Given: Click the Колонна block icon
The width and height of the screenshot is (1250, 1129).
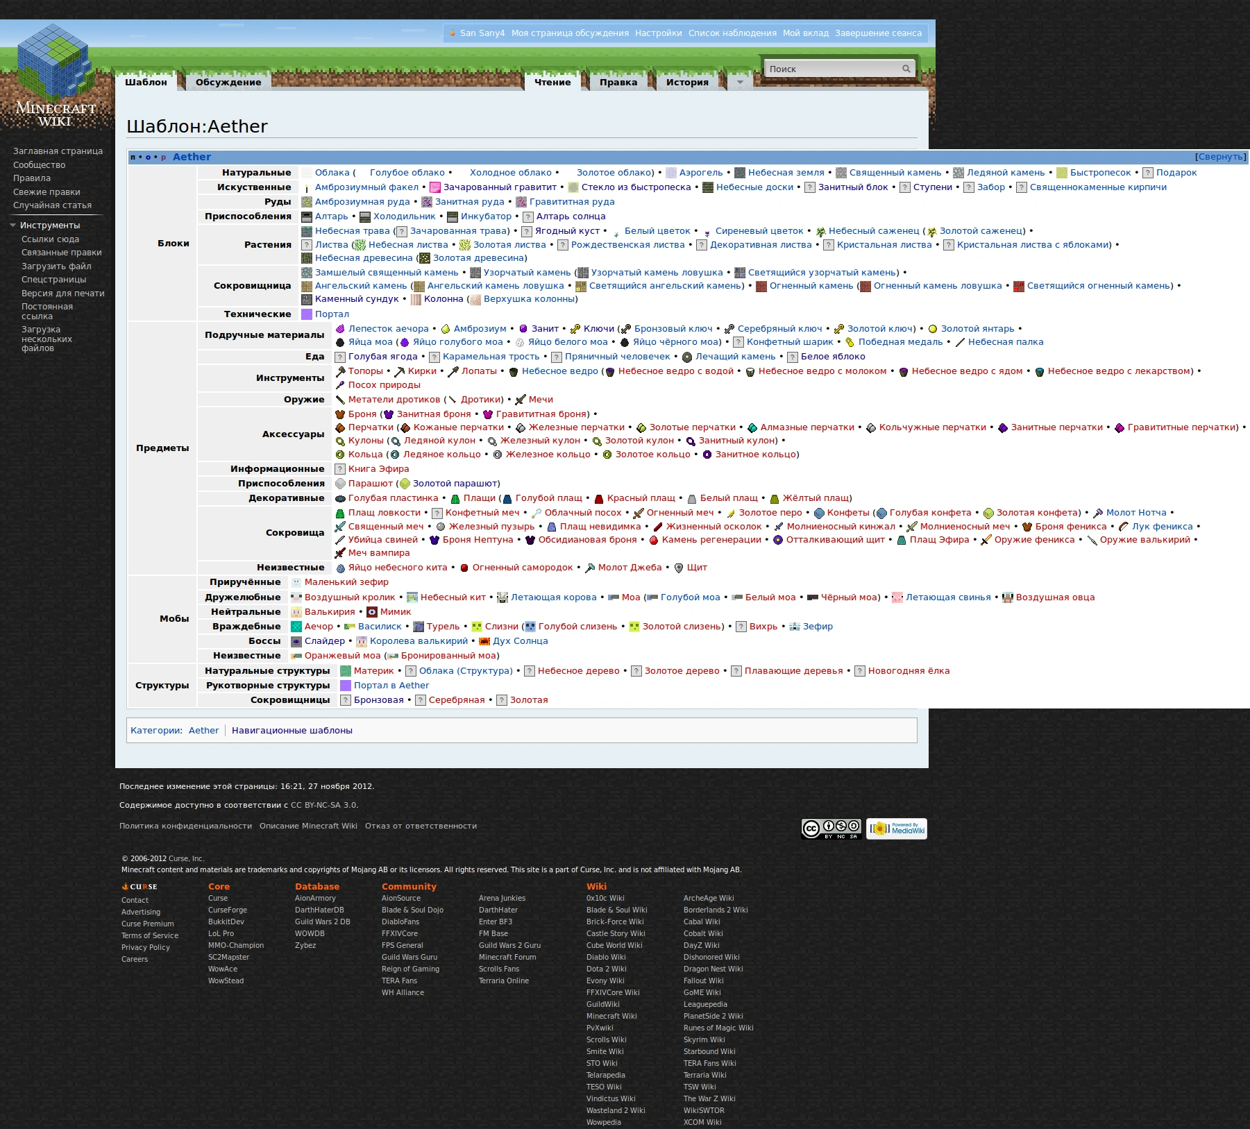Looking at the screenshot, I should point(416,299).
